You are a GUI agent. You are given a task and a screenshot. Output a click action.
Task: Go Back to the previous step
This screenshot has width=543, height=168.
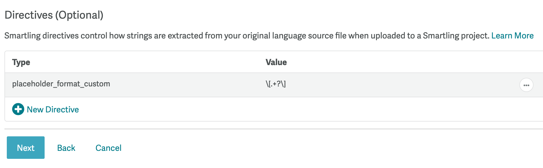(66, 148)
